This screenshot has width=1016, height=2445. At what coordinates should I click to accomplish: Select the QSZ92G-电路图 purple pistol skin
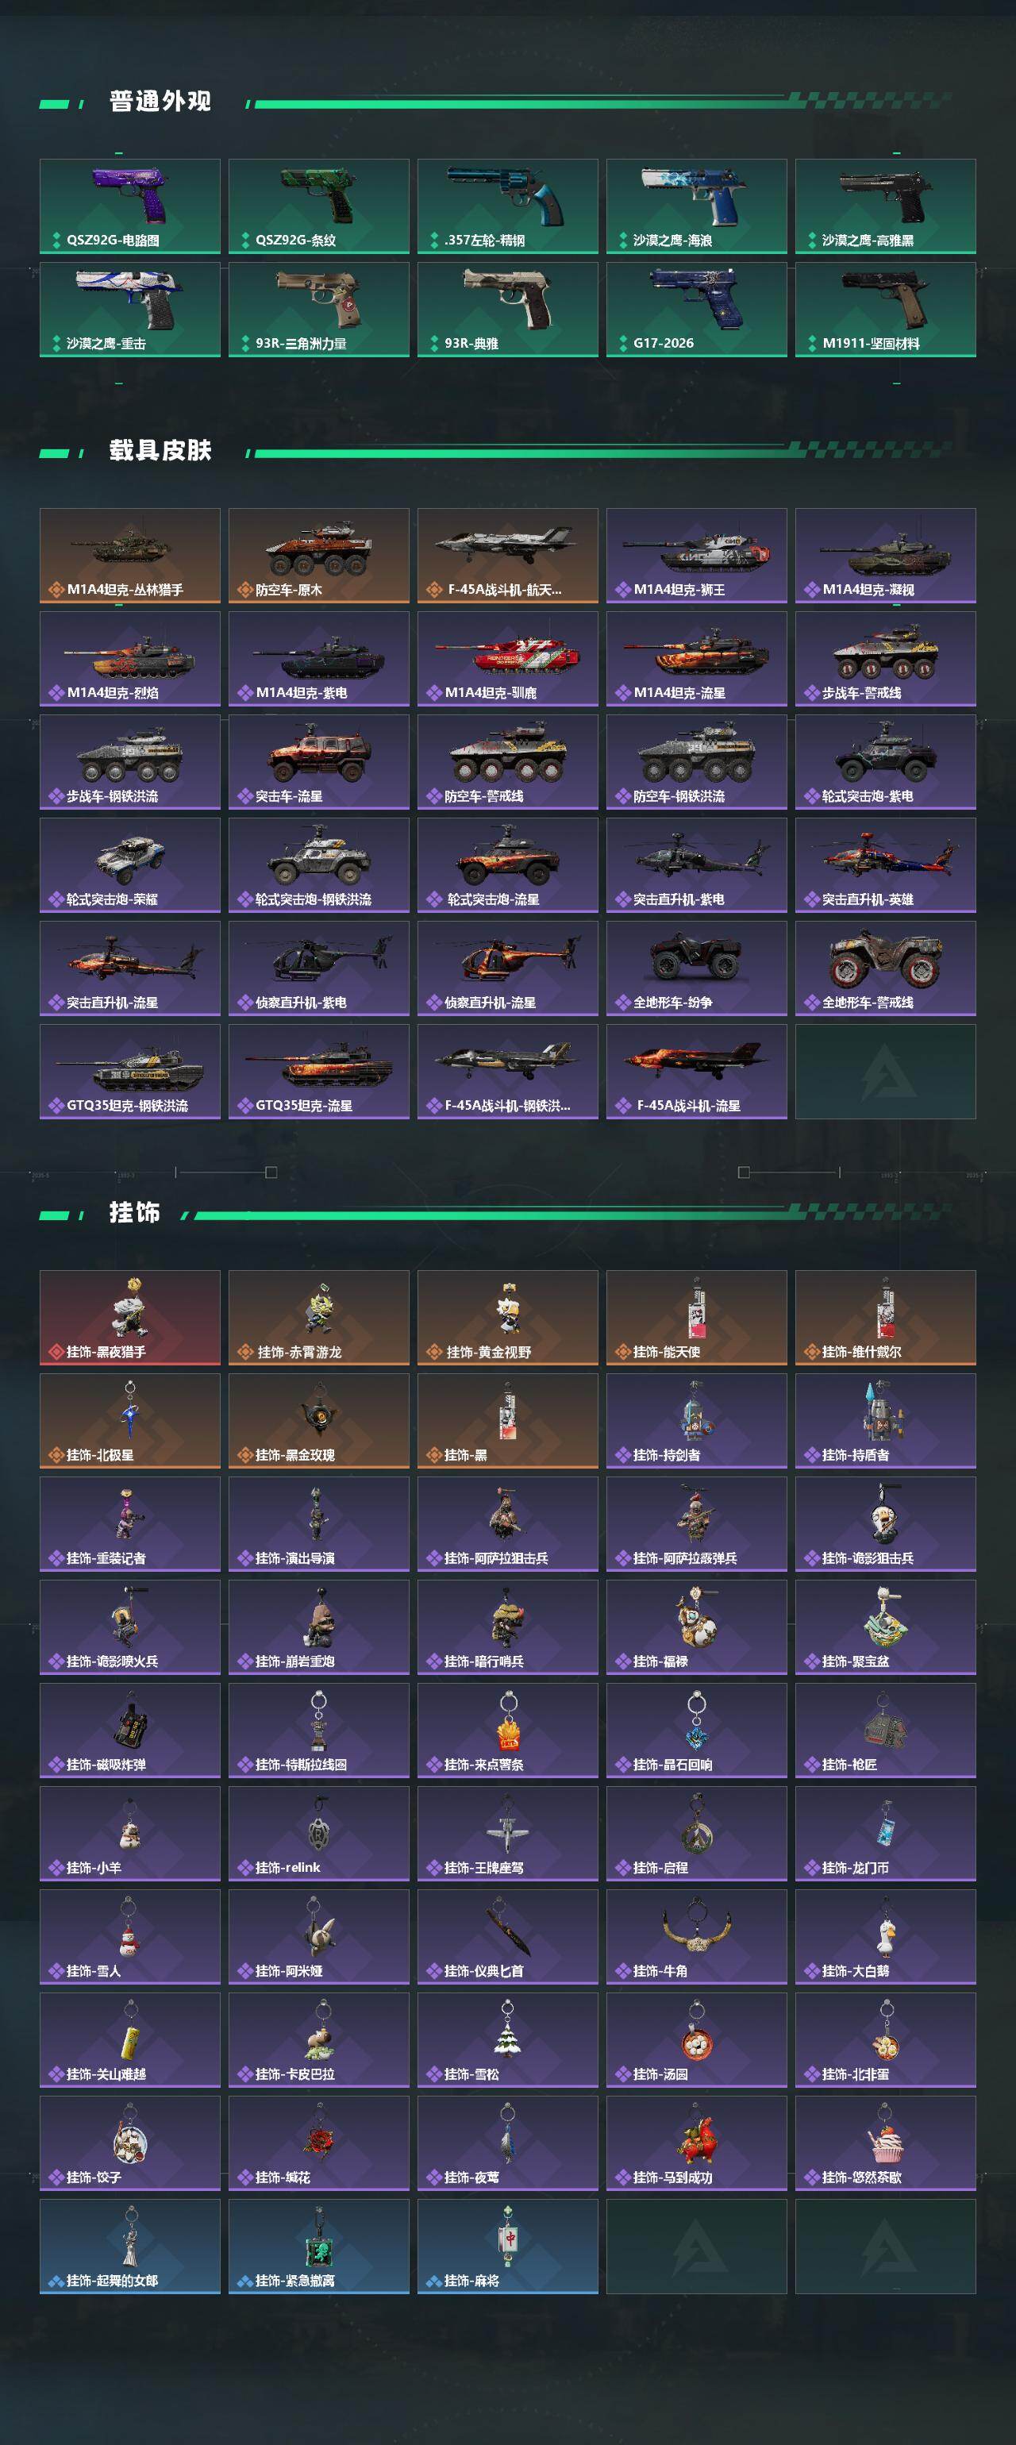(x=130, y=206)
